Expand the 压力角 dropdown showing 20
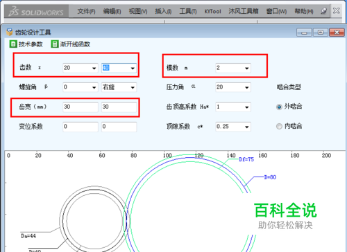 point(247,87)
